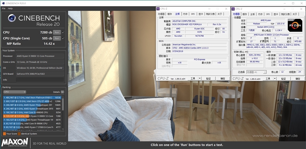The width and height of the screenshot is (306, 149).
Task: Click 验证 in the processor CPU-Z window
Action: click(x=283, y=78)
